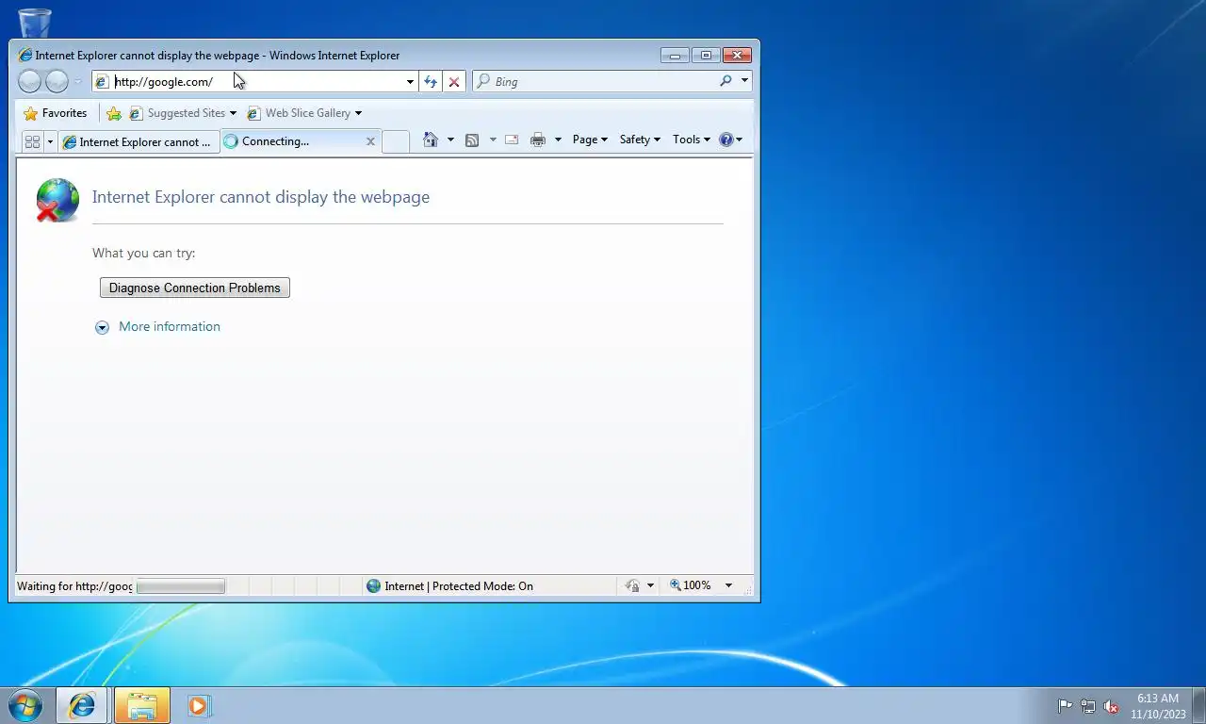The image size is (1206, 724).
Task: Click the status bar security shield icon
Action: pyautogui.click(x=633, y=585)
